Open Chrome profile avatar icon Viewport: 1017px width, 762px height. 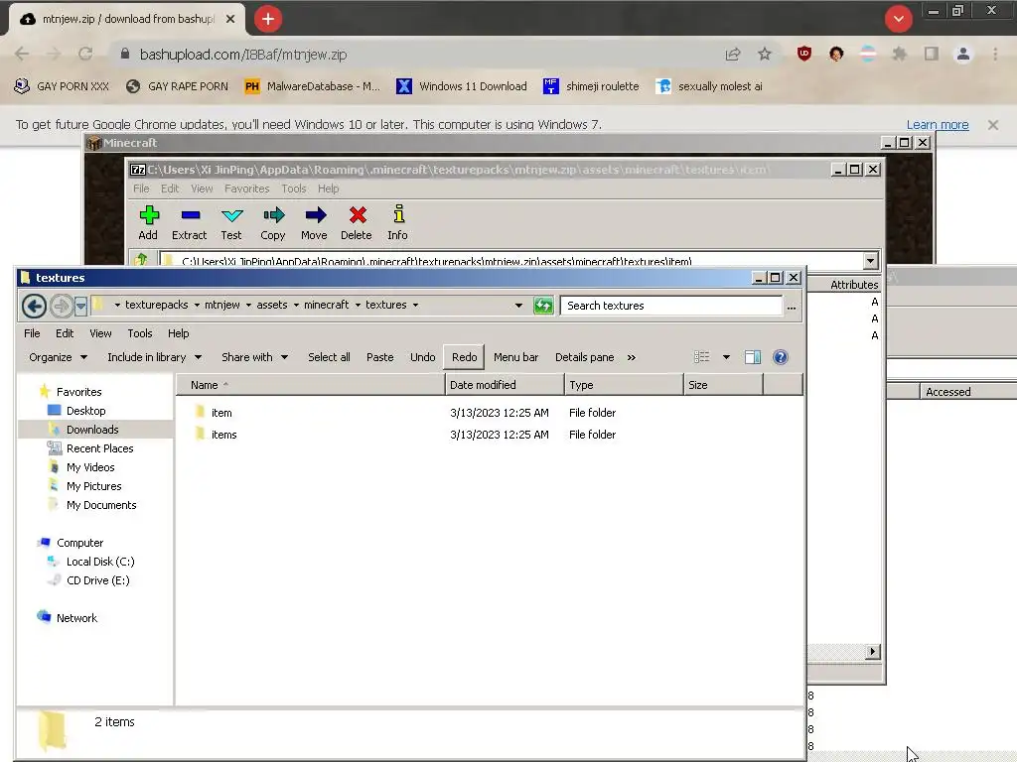pyautogui.click(x=963, y=55)
